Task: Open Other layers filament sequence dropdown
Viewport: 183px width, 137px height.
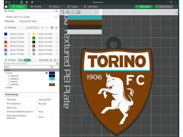Action: pyautogui.click(x=44, y=117)
